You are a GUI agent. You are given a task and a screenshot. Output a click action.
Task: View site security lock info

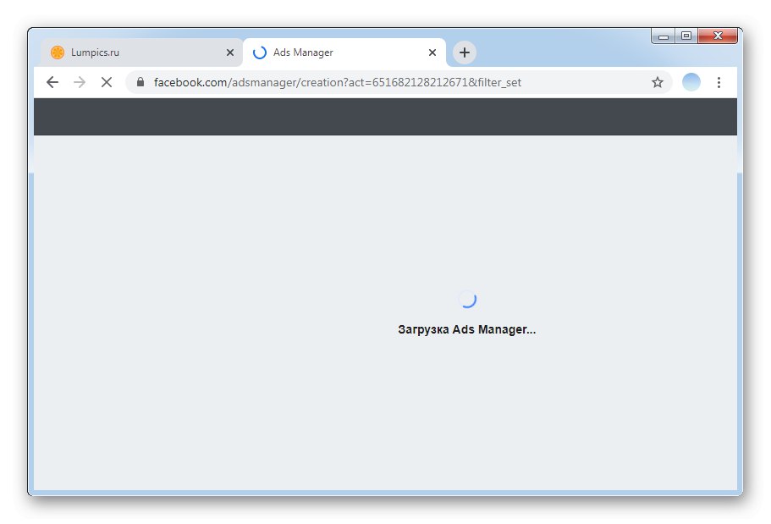click(x=140, y=82)
